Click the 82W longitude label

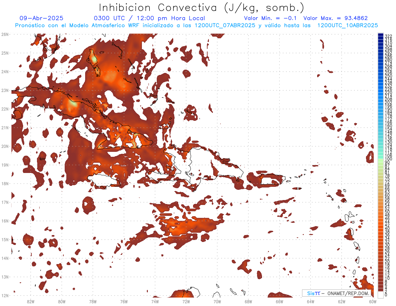point(30,302)
